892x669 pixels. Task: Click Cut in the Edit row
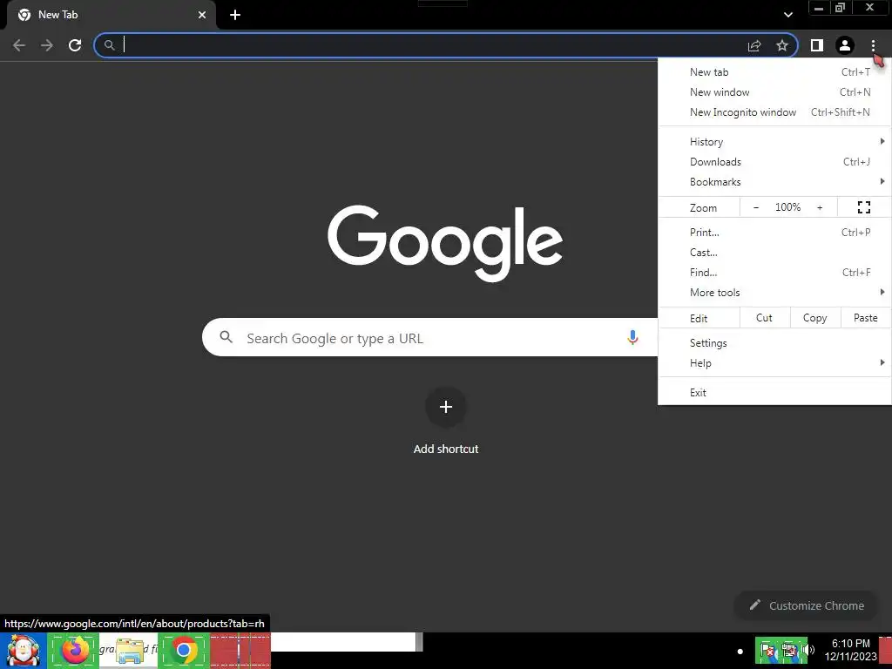pyautogui.click(x=765, y=318)
